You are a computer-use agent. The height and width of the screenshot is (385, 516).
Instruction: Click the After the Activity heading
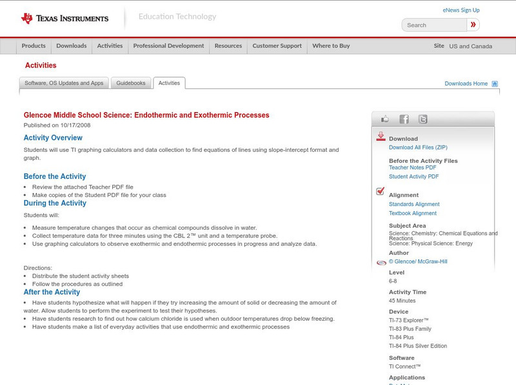52,292
